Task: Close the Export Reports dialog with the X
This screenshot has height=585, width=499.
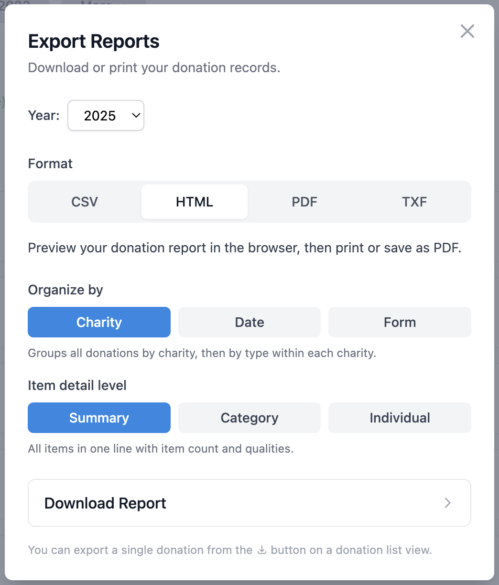Action: pyautogui.click(x=467, y=31)
